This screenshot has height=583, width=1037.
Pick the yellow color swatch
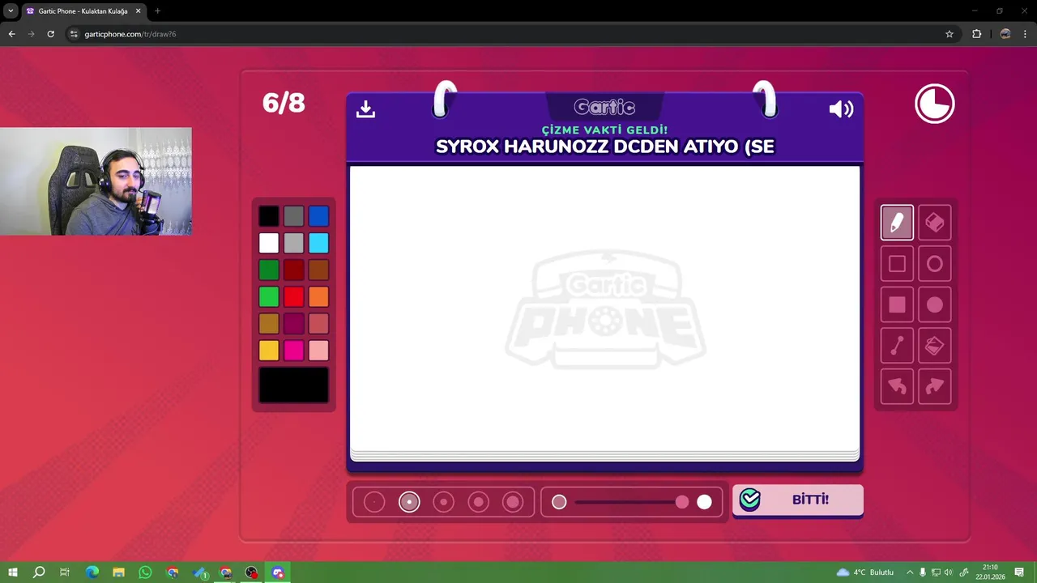[x=269, y=351]
